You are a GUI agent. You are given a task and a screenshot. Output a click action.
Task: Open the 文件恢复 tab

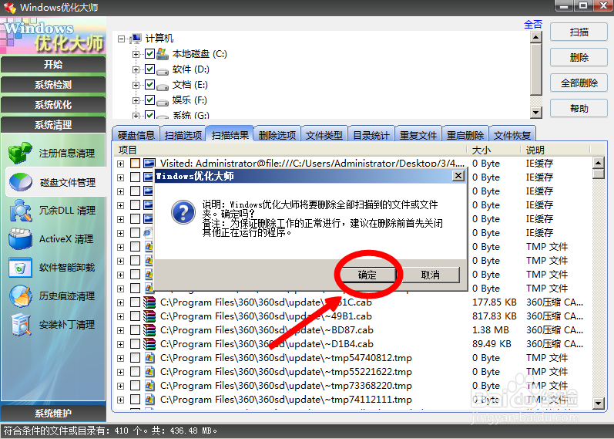(x=512, y=135)
